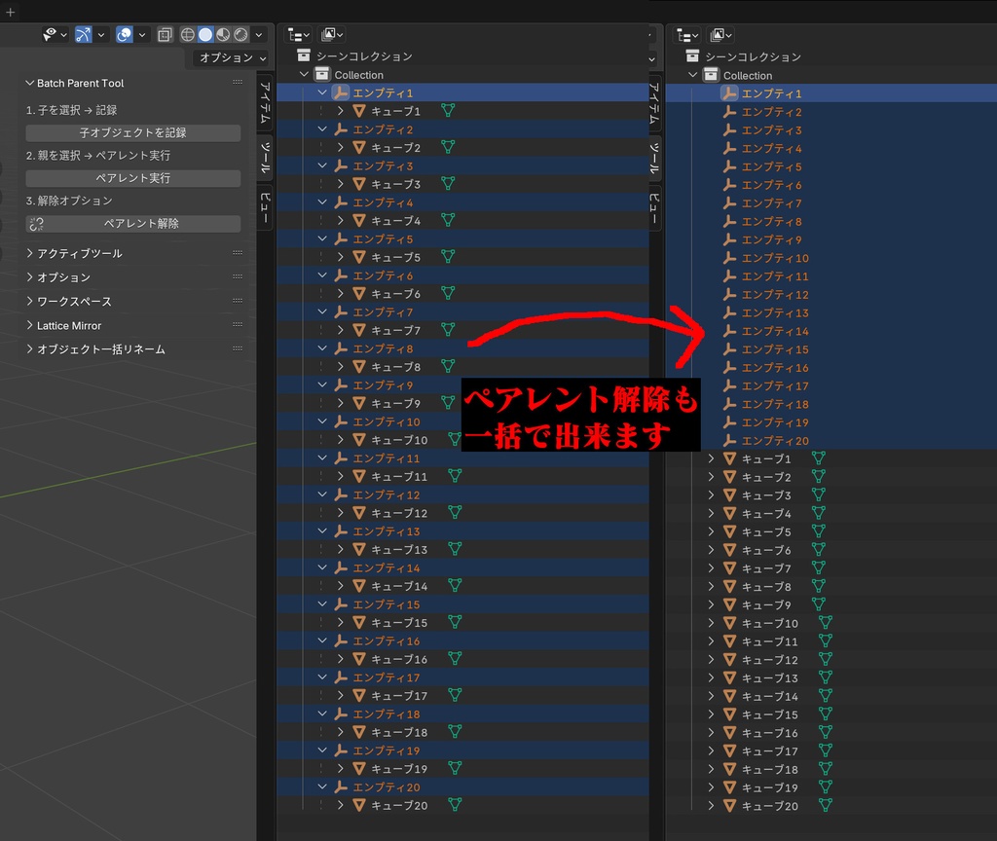This screenshot has width=997, height=841.
Task: Open the ビュー sidebar tab
Action: coord(263,207)
